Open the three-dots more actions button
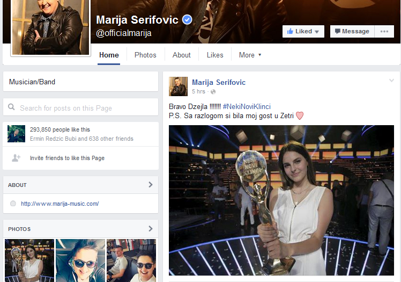The image size is (401, 282). (x=384, y=31)
